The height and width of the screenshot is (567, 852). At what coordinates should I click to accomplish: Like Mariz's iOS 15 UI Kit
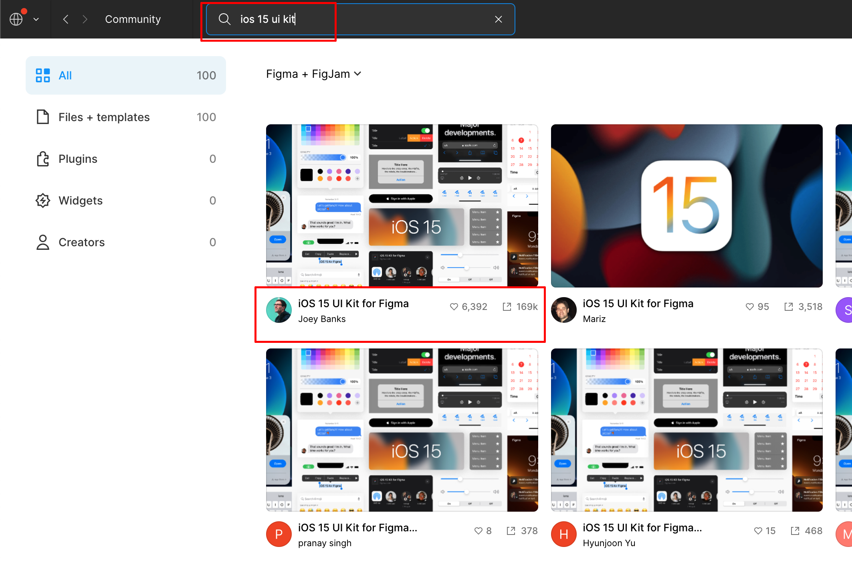coord(749,307)
